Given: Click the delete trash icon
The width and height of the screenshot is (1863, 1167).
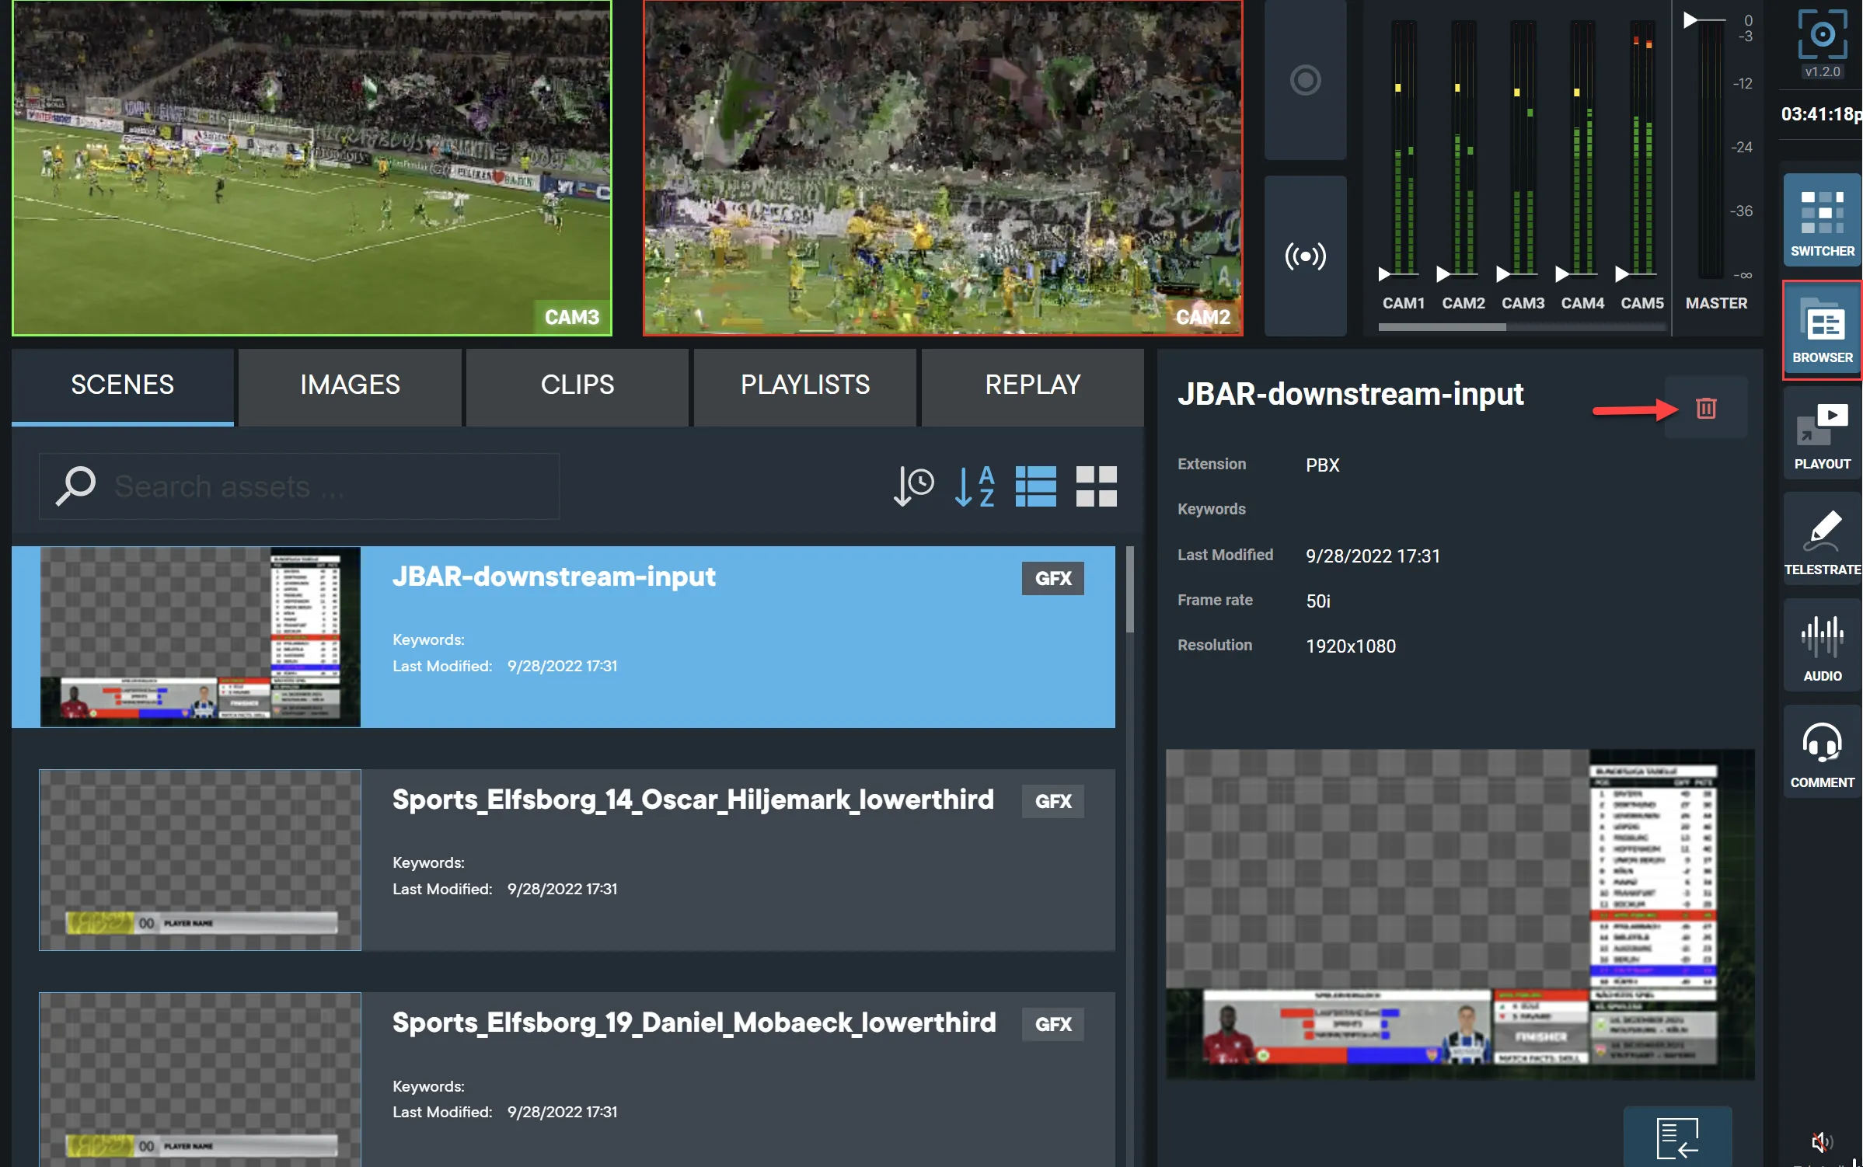Looking at the screenshot, I should pyautogui.click(x=1706, y=408).
